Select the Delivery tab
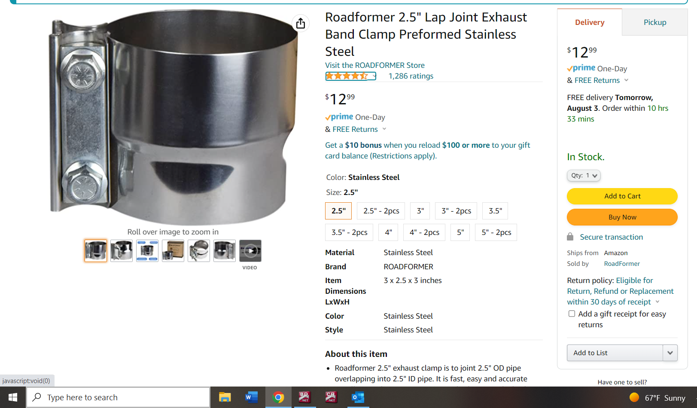697x408 pixels. 590,22
